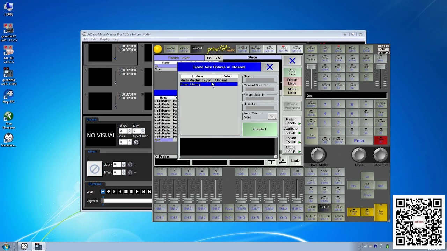Expand the Stage Setup menu
The image size is (447, 251).
(292, 149)
